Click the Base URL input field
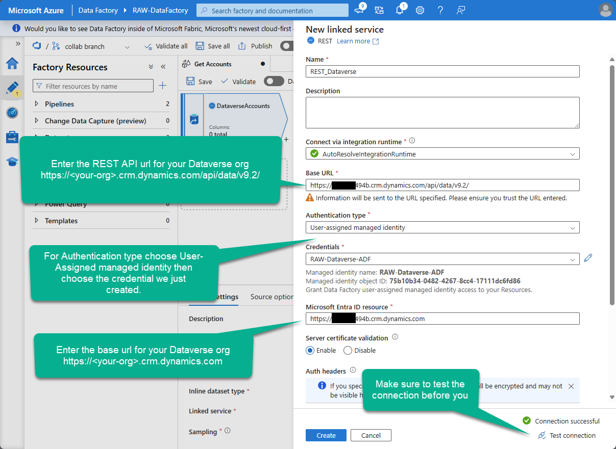 pos(442,185)
